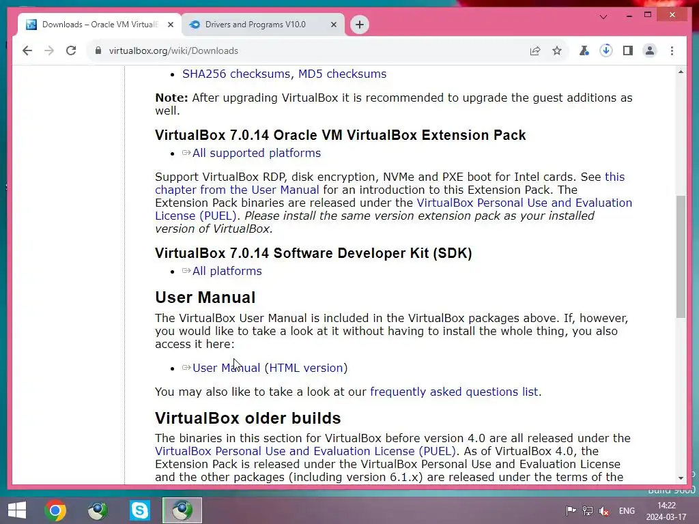Screen dimensions: 699x524
Task: Expand the tab search chevron
Action: (x=603, y=17)
